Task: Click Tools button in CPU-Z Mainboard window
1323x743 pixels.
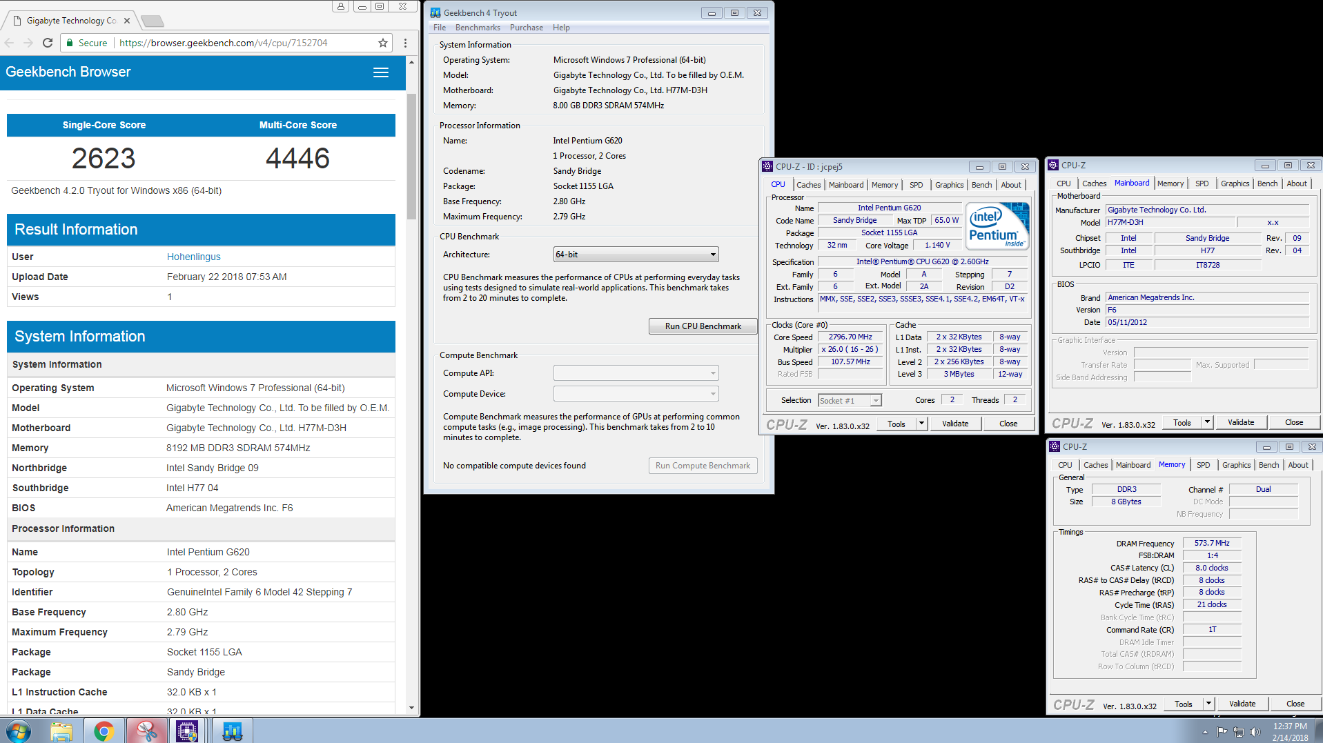Action: [1182, 422]
